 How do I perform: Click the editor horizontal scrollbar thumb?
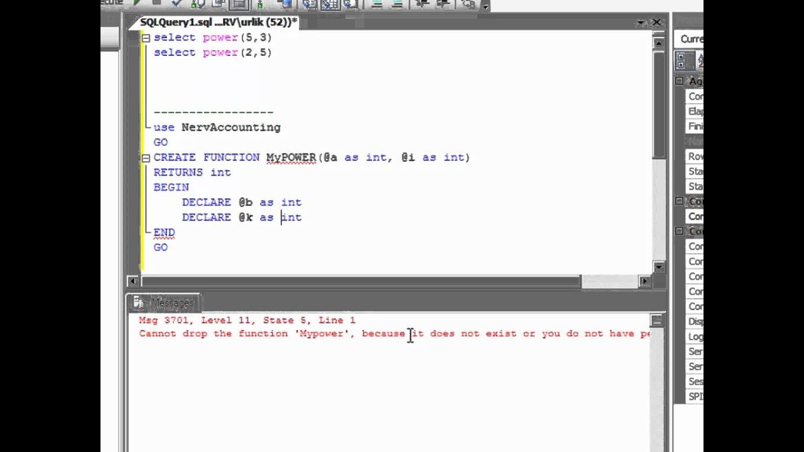[361, 281]
